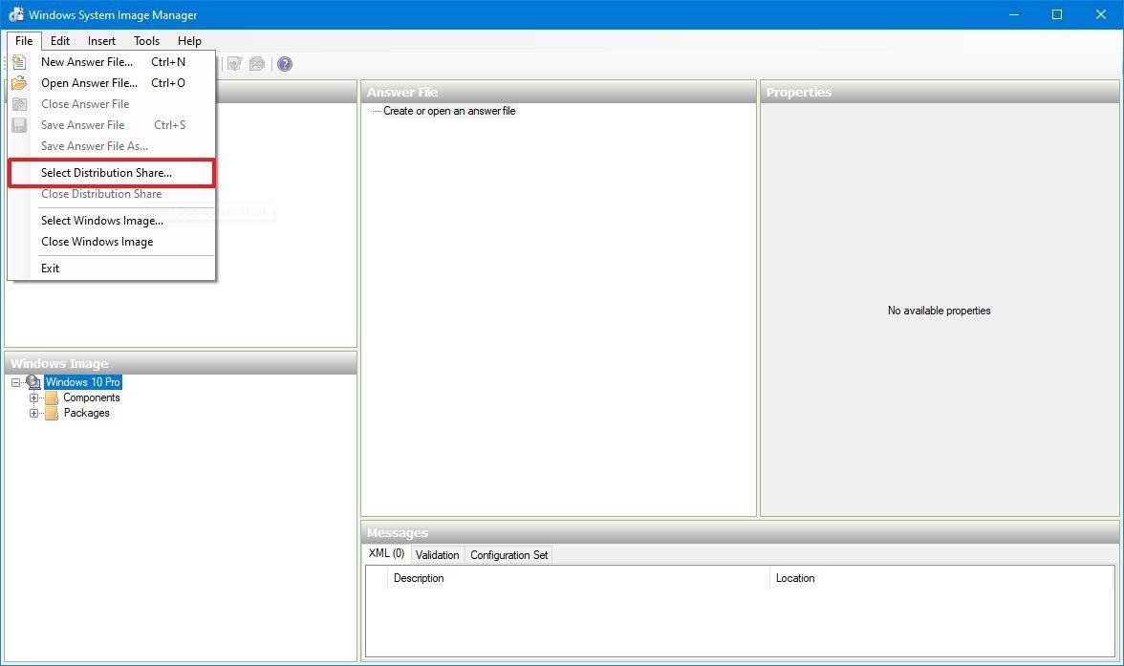The width and height of the screenshot is (1124, 666).
Task: Collapse the Windows 10 Pro tree node
Action: pos(15,381)
